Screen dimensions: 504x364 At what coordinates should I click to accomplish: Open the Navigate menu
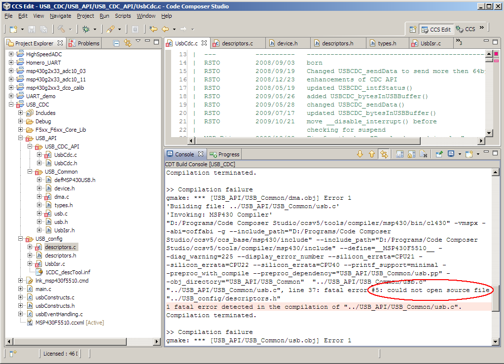(x=61, y=16)
